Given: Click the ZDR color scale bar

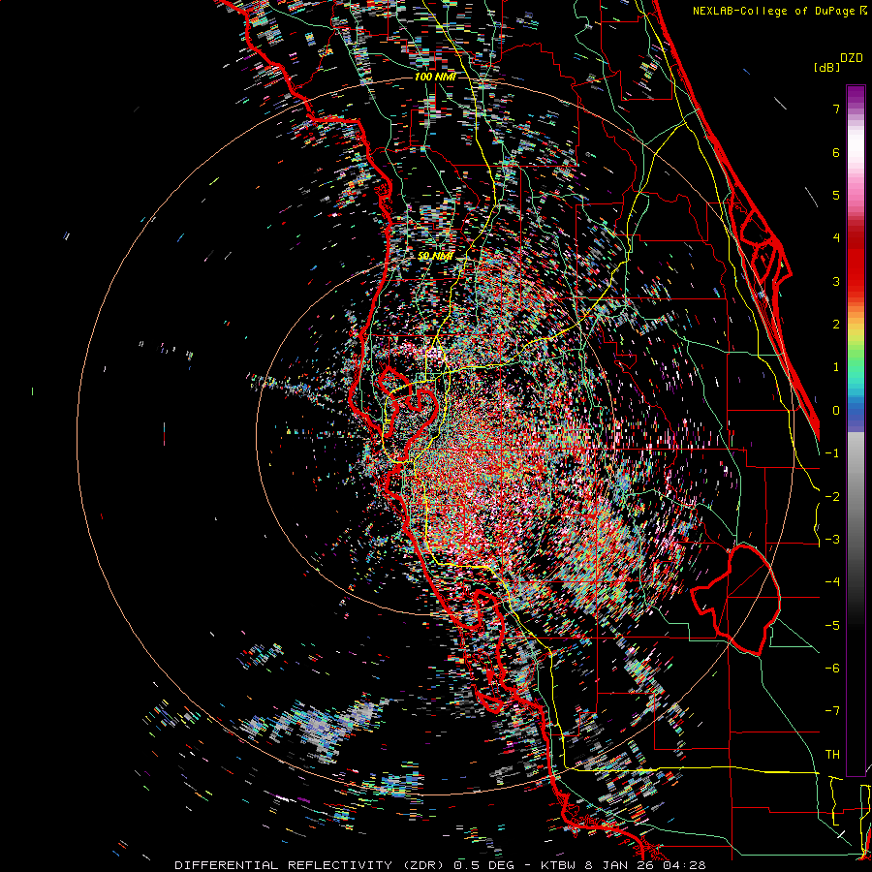Looking at the screenshot, I should [856, 430].
